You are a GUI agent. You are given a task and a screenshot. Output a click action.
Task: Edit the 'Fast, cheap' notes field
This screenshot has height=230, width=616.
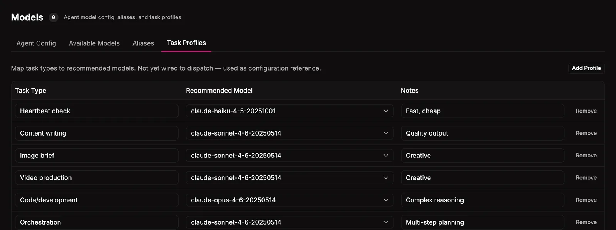point(482,111)
